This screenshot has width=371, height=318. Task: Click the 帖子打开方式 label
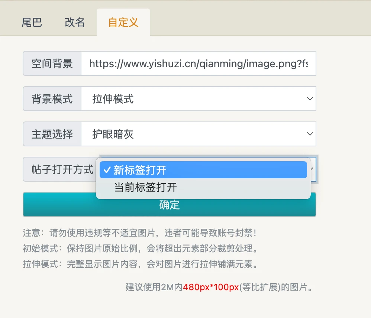[x=61, y=169]
